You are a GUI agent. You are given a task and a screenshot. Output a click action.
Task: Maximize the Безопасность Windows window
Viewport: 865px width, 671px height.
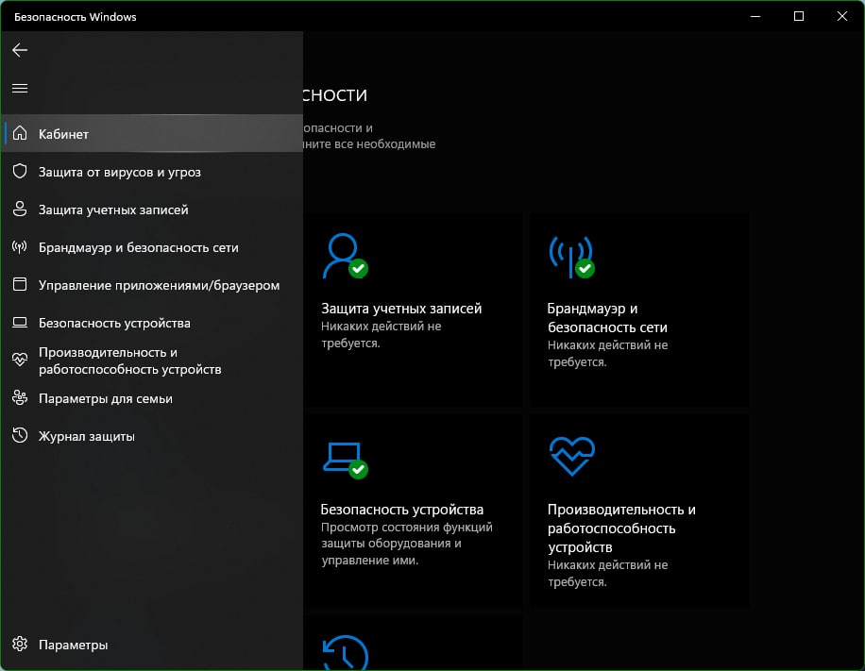point(799,17)
